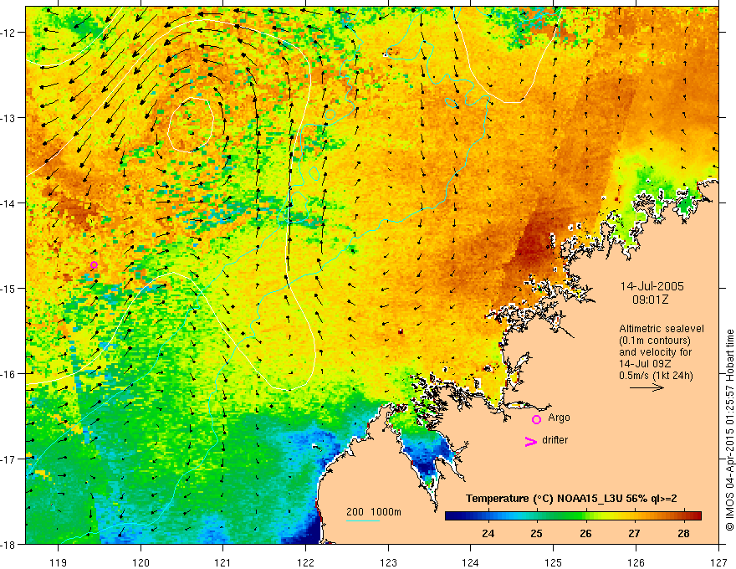Click the '-13' latitude axis label
This screenshot has height=569, width=736.
(x=9, y=117)
